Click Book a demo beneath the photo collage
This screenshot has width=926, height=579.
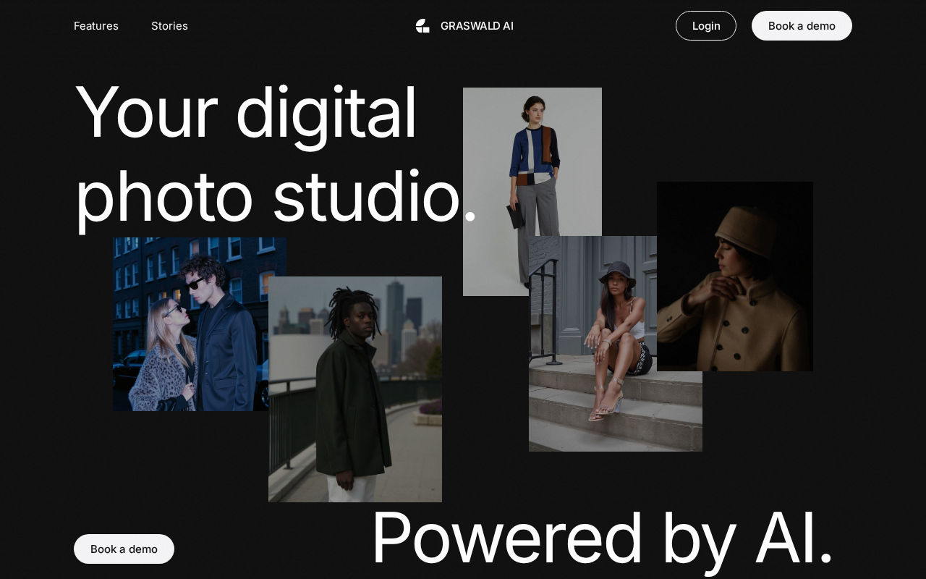[124, 549]
